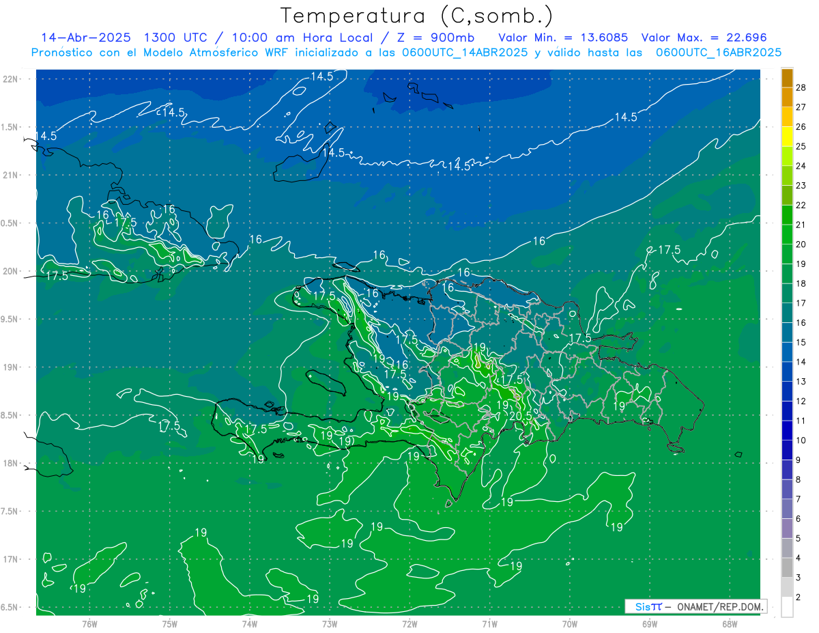Click the "76W" longitude label
Screen dimensions: 819x633
click(89, 623)
